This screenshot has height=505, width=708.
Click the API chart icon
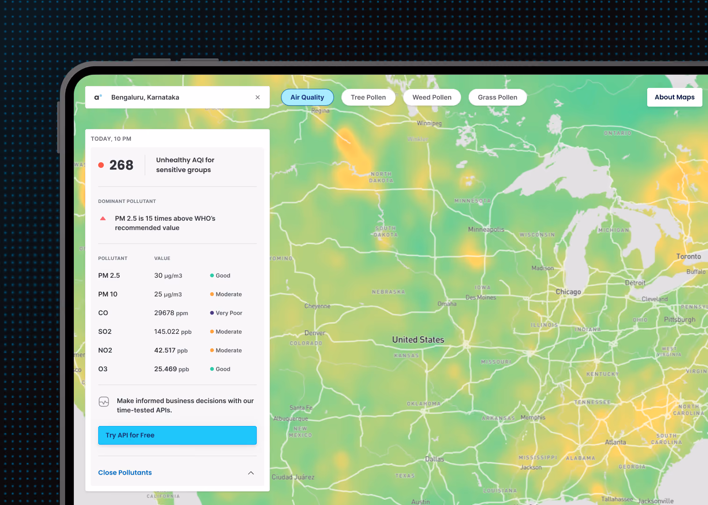pos(104,402)
